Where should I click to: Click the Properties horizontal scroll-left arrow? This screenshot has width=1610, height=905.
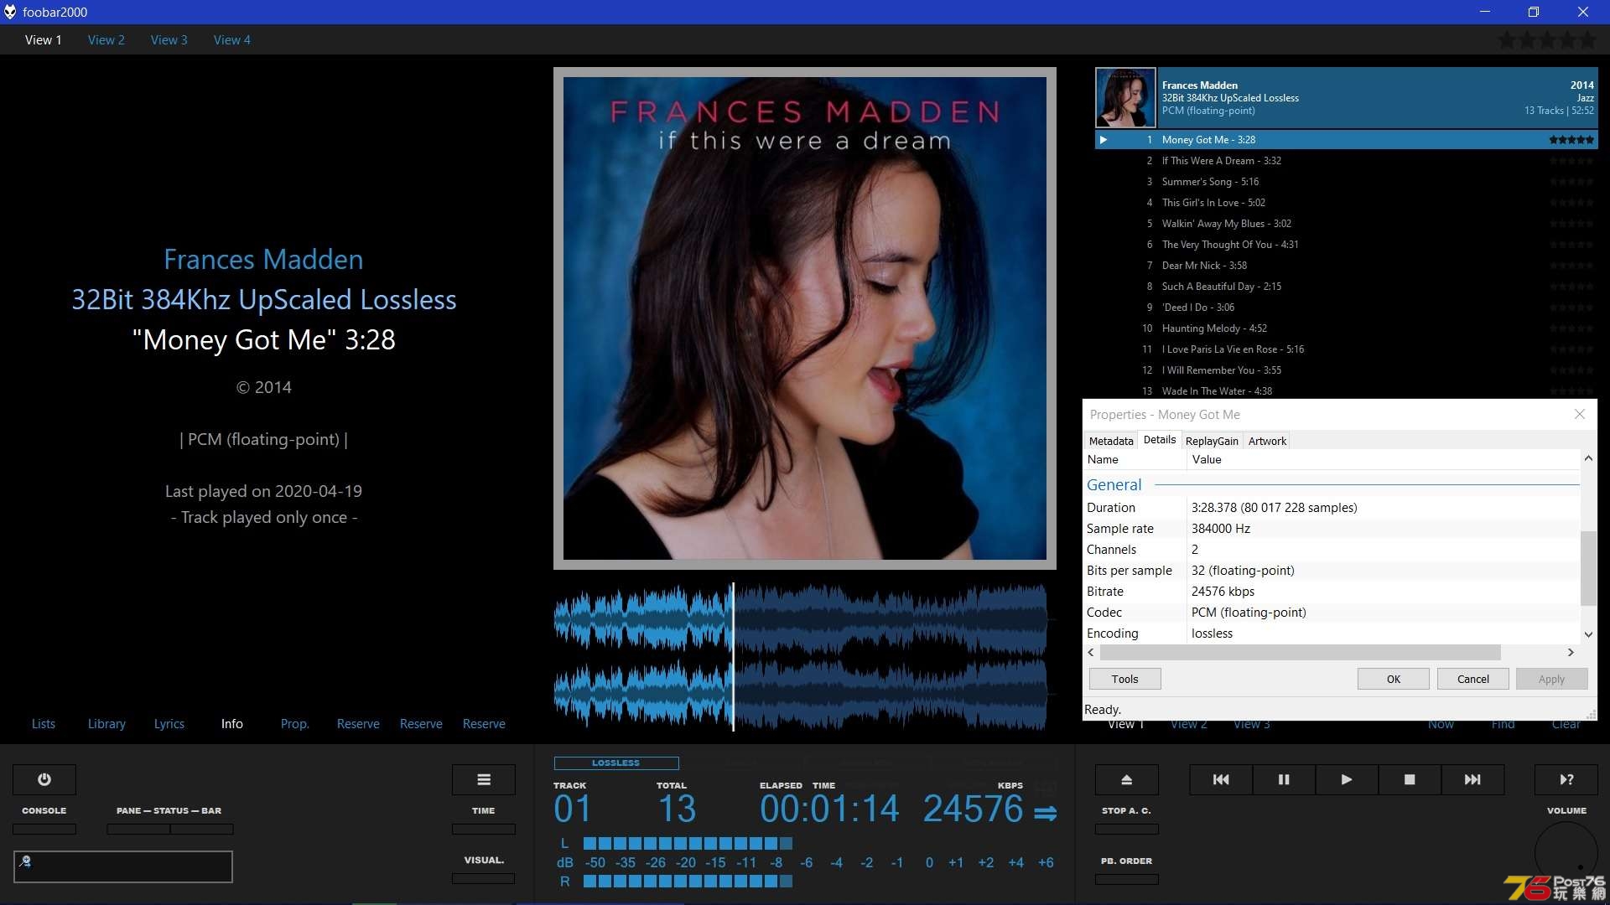click(1091, 652)
